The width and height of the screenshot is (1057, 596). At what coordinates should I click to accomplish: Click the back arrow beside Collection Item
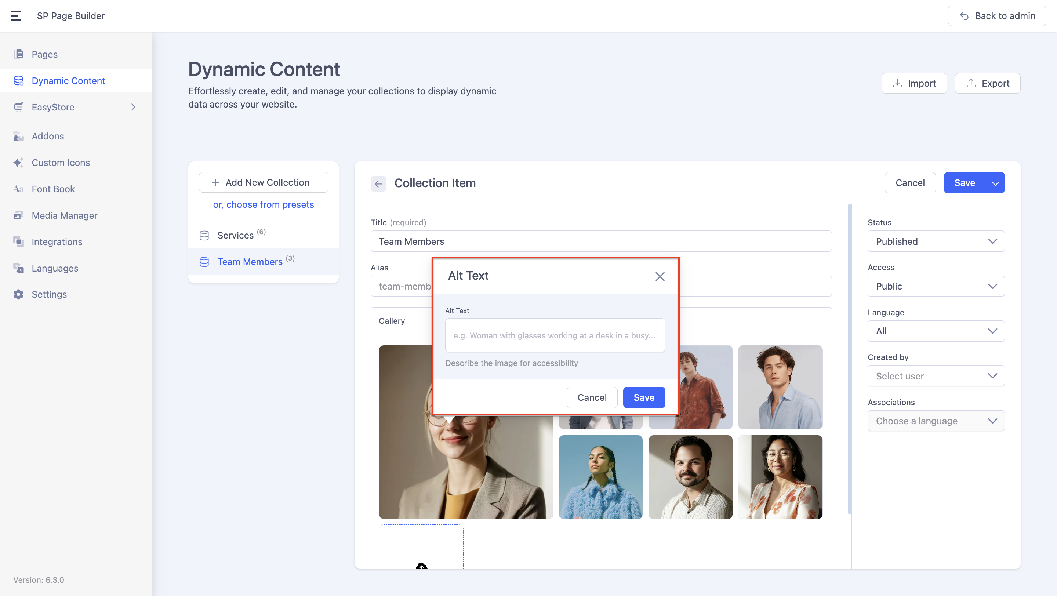378,183
